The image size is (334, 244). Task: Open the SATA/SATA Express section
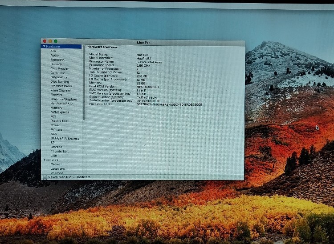click(x=65, y=138)
